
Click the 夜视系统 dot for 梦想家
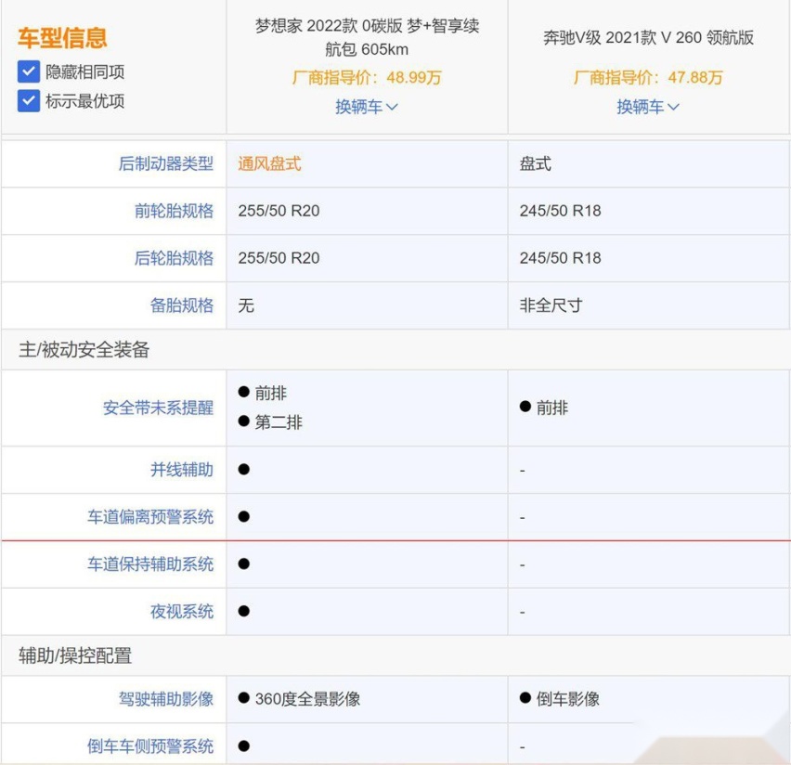click(243, 612)
